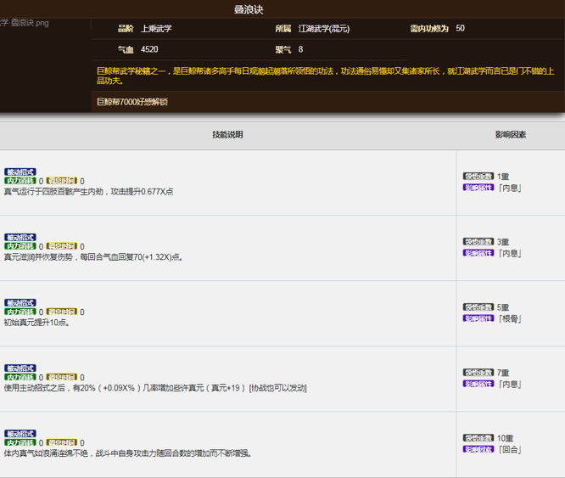Viewport: 565px width, 478px height.
Task: Click the 需内功修为 50 requirement value
Action: click(460, 29)
